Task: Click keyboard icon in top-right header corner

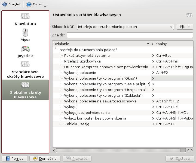Action: click(189, 15)
